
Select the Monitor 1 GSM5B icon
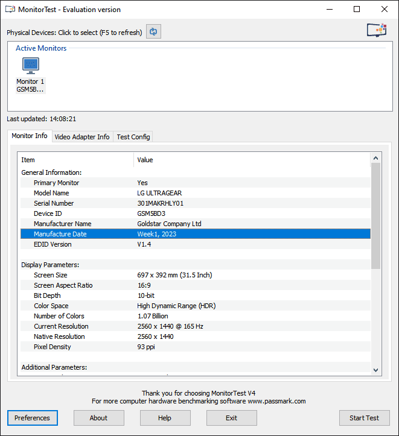31,75
